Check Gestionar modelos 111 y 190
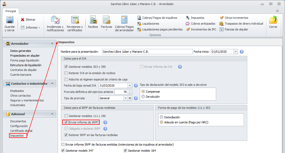This screenshot has height=153, width=285. coord(66,116)
